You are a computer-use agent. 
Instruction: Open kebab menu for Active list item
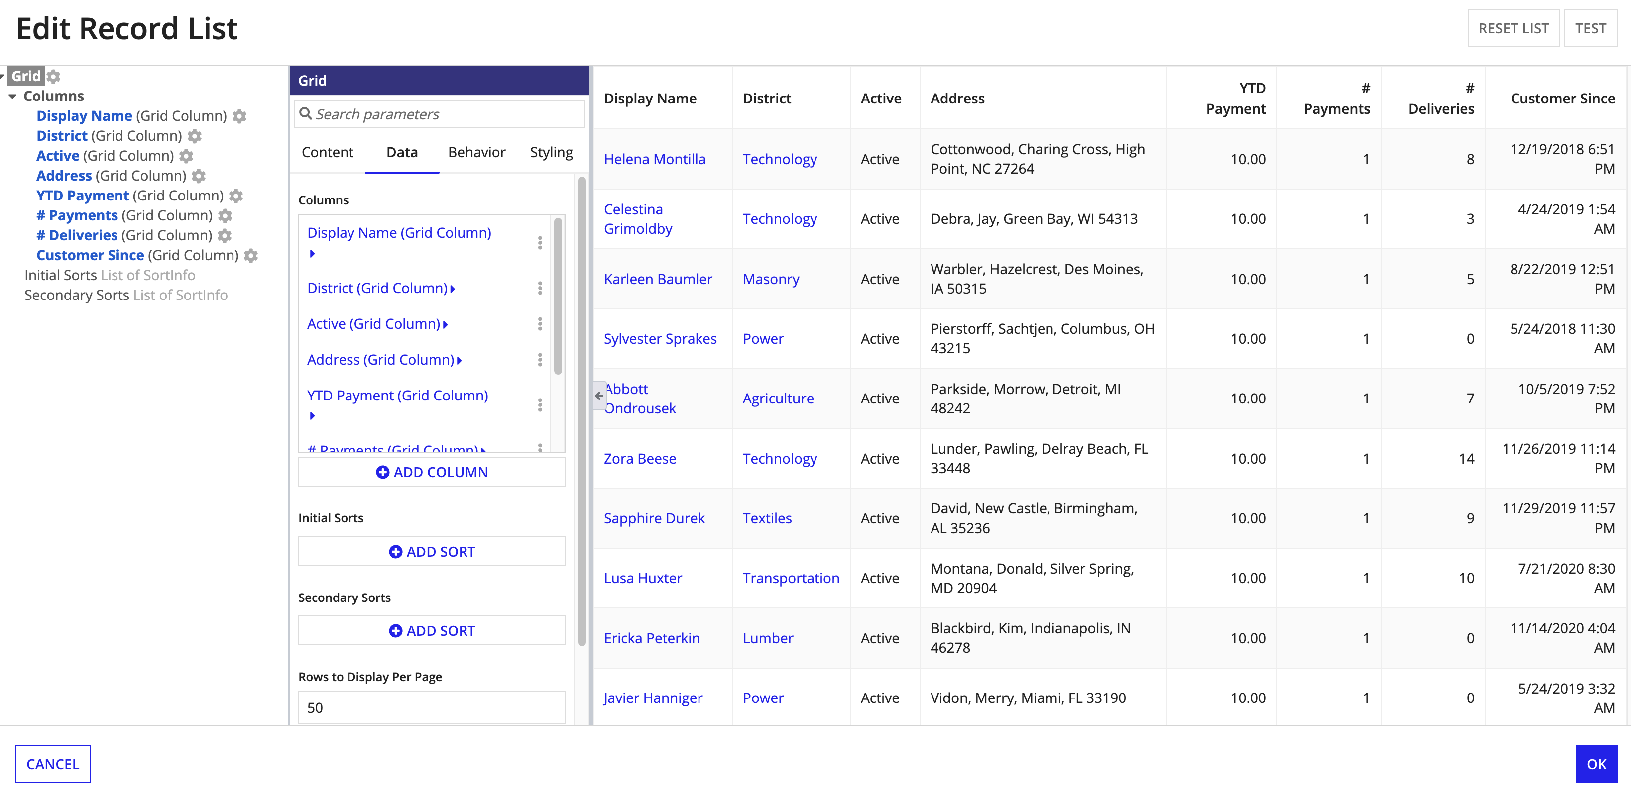[x=540, y=324]
